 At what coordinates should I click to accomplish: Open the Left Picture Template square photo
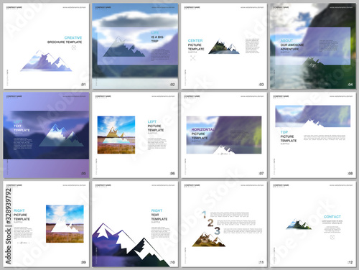(x=116, y=135)
